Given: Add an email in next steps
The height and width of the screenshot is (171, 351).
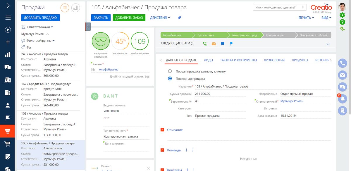Looking at the screenshot, I should [x=214, y=44].
